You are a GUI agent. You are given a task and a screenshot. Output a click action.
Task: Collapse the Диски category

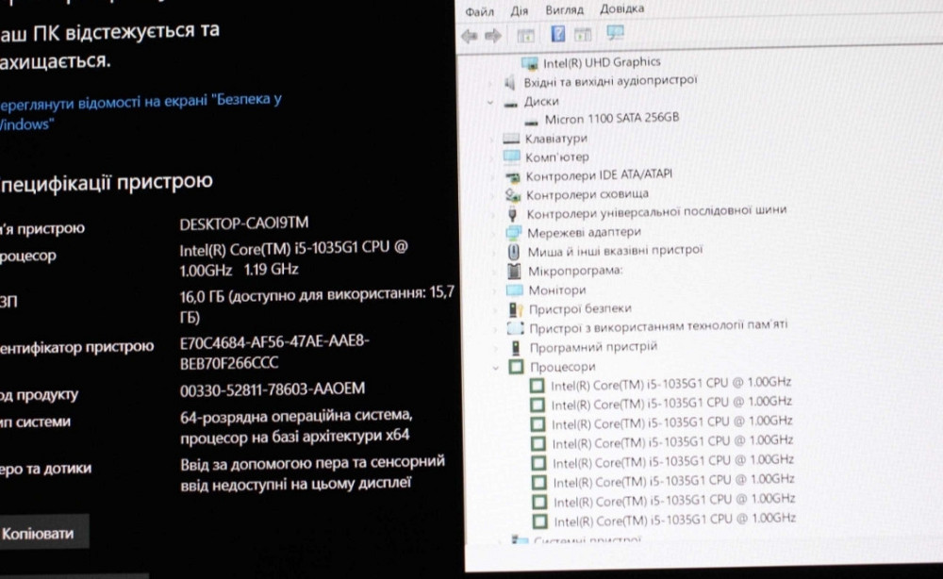click(490, 102)
